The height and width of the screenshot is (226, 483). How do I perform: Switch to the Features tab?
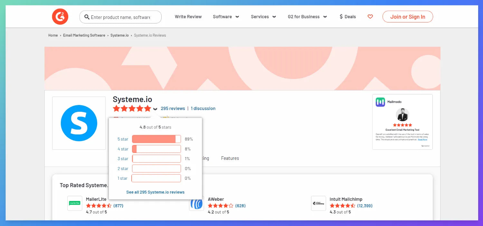point(230,158)
